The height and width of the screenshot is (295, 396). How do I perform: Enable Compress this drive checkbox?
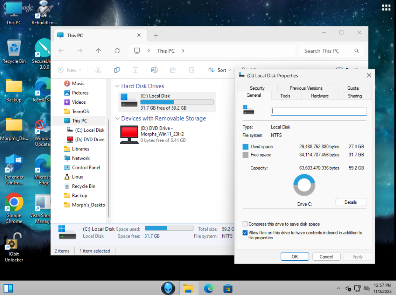[x=245, y=224]
